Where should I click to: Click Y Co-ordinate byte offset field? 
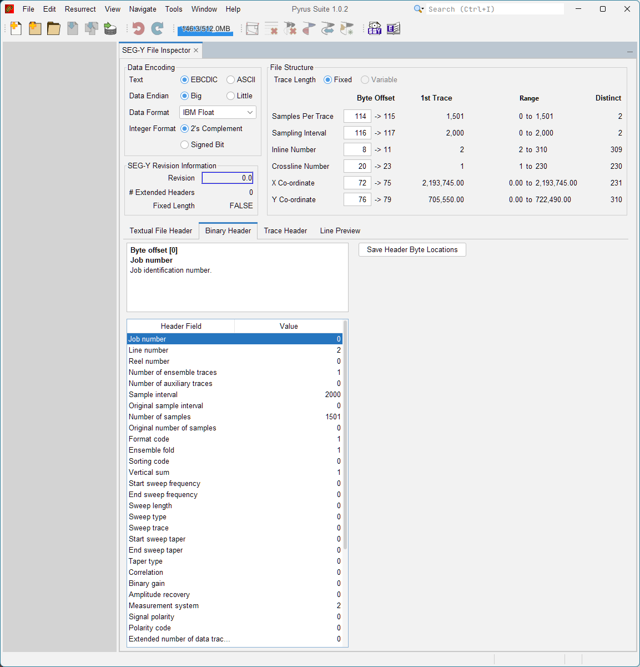click(357, 199)
